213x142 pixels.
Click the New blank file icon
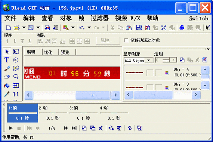point(9,28)
